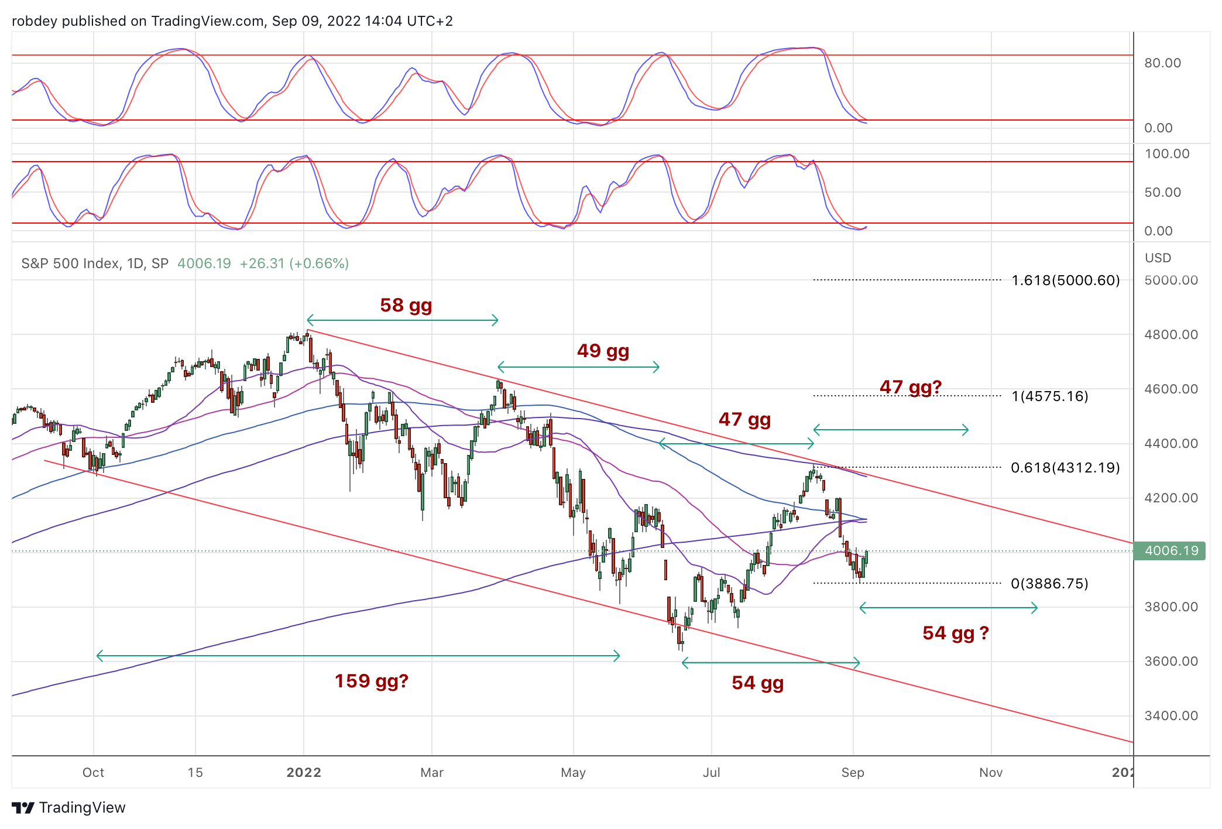Click the Fibonacci 0(3886.75) label

pos(1050,584)
